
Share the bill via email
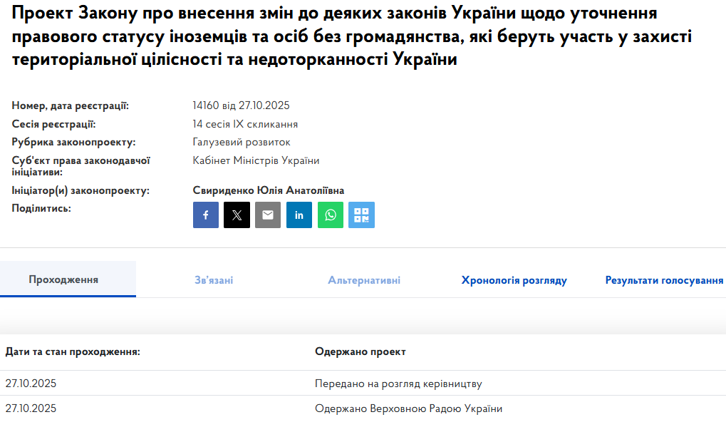[x=267, y=215]
